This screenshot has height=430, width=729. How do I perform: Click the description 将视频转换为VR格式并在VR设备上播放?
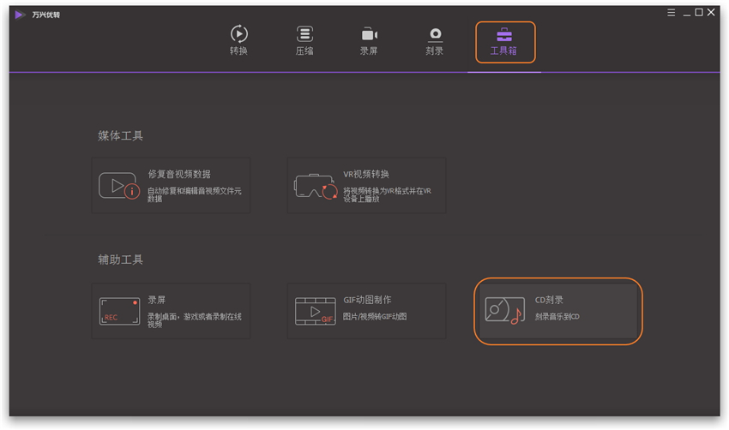tap(387, 194)
